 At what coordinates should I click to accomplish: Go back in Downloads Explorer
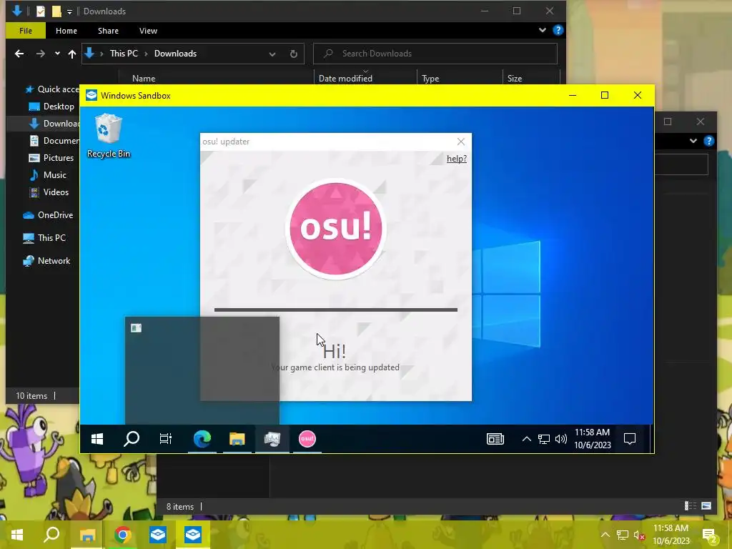19,54
